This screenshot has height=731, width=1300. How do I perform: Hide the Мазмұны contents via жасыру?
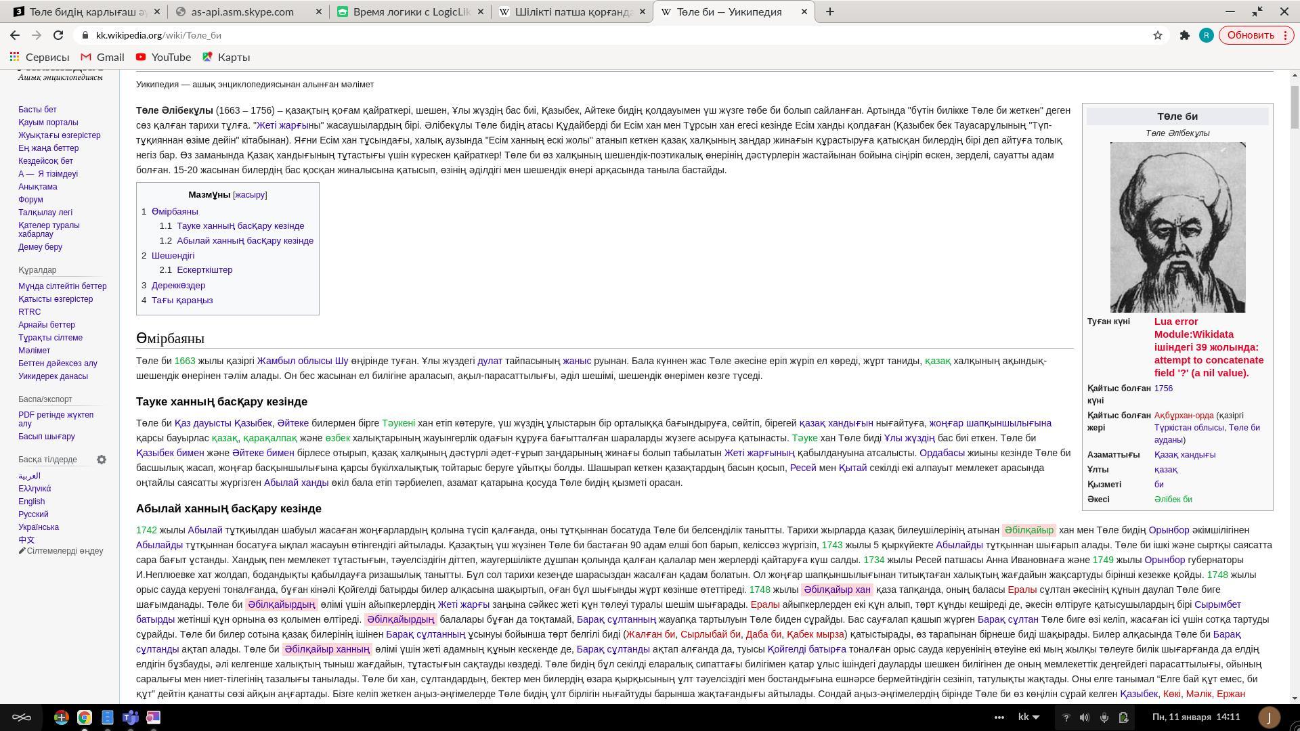(x=250, y=195)
